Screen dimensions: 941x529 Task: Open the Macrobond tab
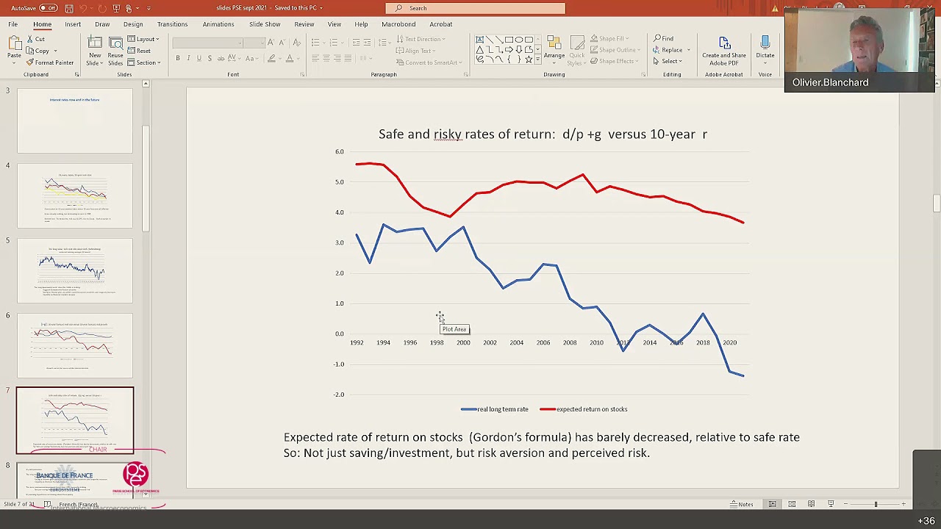(x=398, y=24)
